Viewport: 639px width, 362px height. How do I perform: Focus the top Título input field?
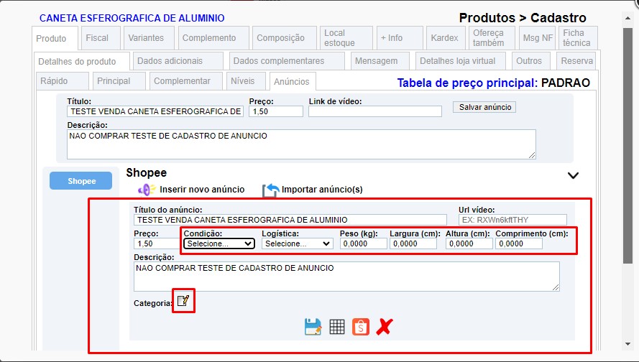(x=155, y=111)
